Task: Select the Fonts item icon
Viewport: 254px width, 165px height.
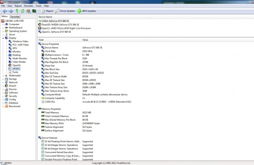Action: 10,72
